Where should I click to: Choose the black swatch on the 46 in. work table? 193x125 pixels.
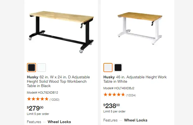click(118, 67)
